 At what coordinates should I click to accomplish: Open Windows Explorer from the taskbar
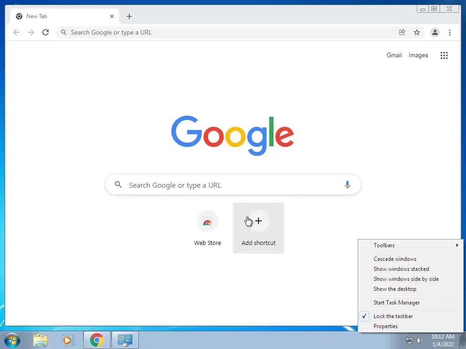coord(41,340)
